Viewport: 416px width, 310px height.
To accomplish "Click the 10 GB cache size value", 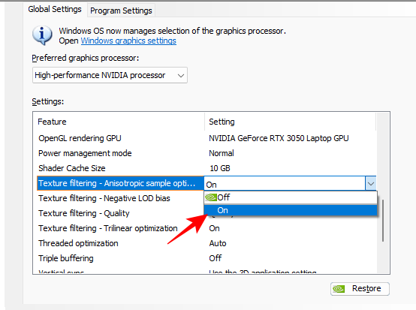I will click(x=220, y=168).
